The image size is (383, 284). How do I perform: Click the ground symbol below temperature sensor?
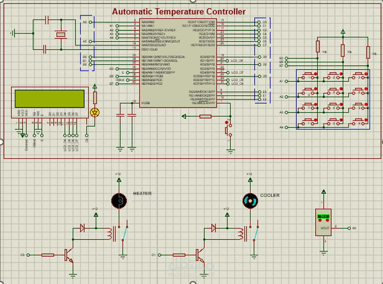(324, 253)
